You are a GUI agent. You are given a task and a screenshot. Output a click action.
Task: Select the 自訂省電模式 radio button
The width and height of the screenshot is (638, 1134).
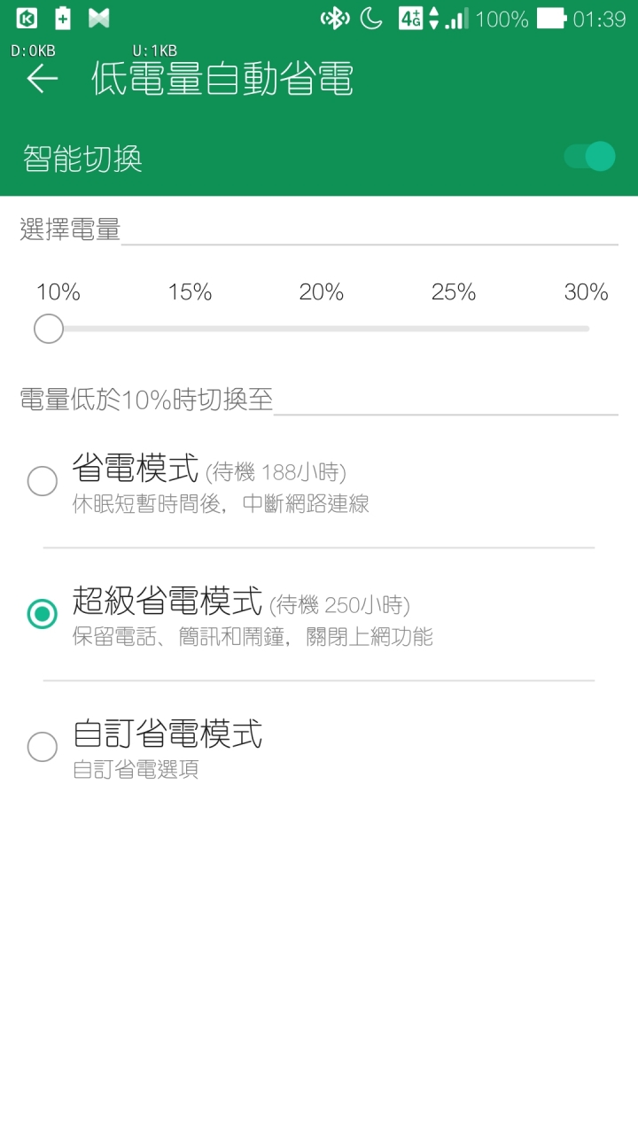[42, 746]
